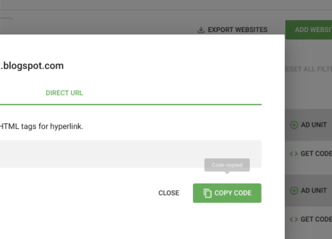The height and width of the screenshot is (239, 332).
Task: Click the 'Code copied' tooltip
Action: coord(227,165)
